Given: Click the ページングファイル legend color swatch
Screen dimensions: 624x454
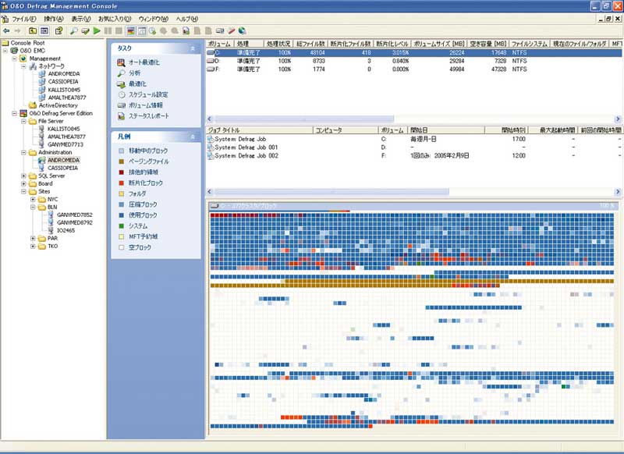Looking at the screenshot, I should click(122, 161).
